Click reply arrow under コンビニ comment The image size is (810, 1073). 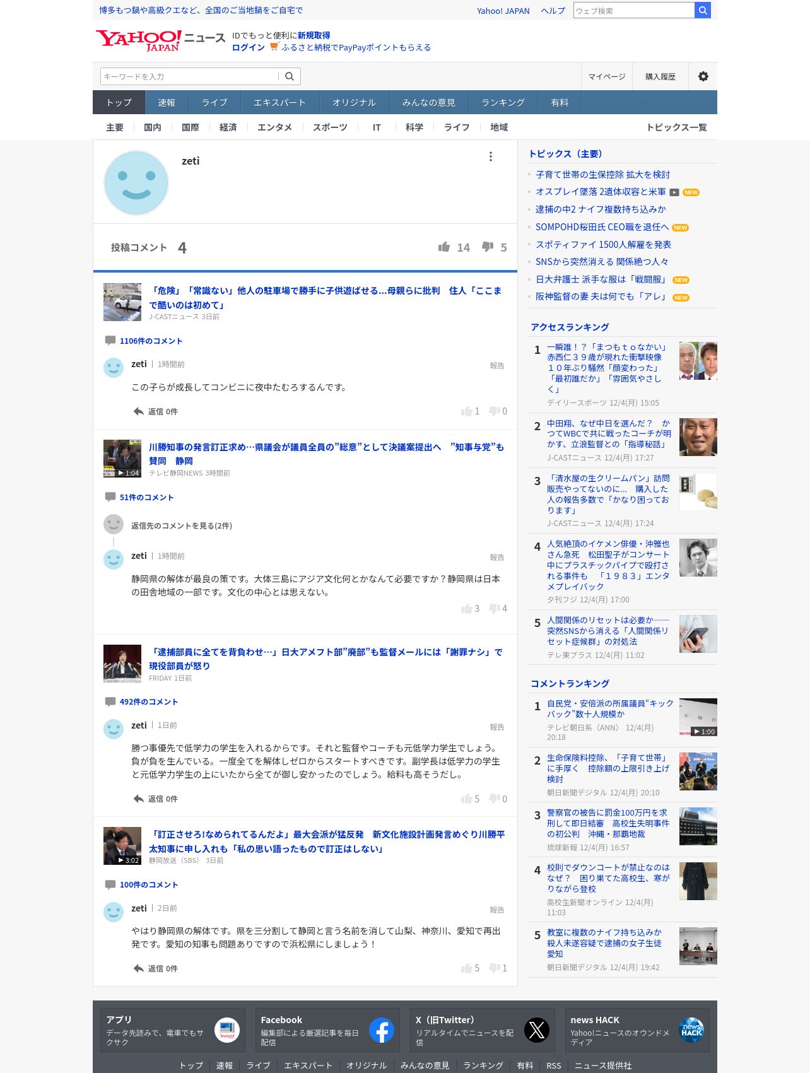(x=139, y=411)
